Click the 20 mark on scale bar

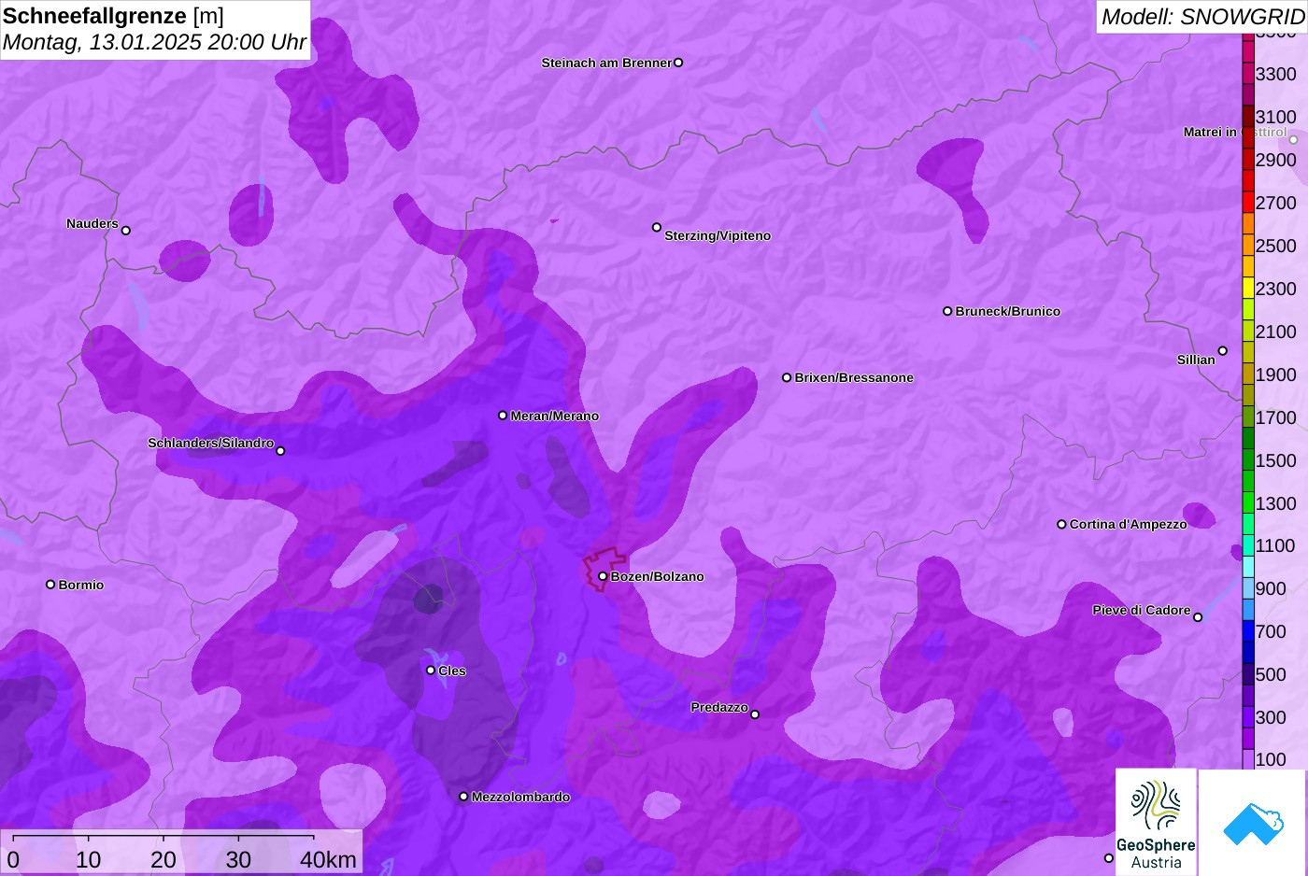pyautogui.click(x=163, y=859)
